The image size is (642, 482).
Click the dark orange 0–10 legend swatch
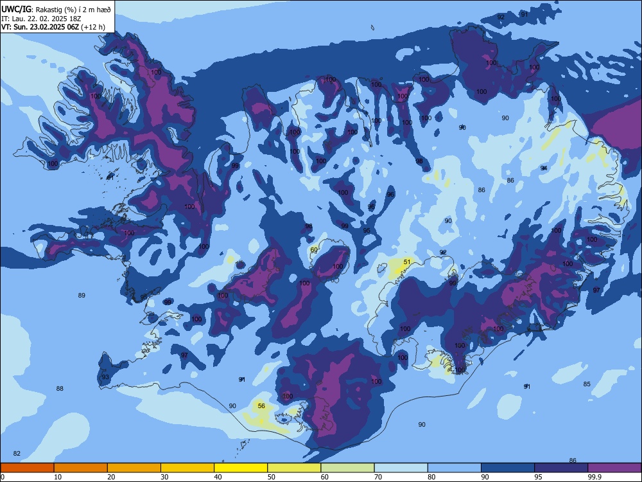coord(27,468)
